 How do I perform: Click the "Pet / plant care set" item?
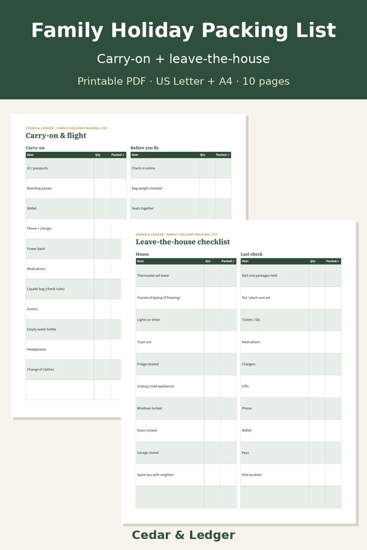256,298
